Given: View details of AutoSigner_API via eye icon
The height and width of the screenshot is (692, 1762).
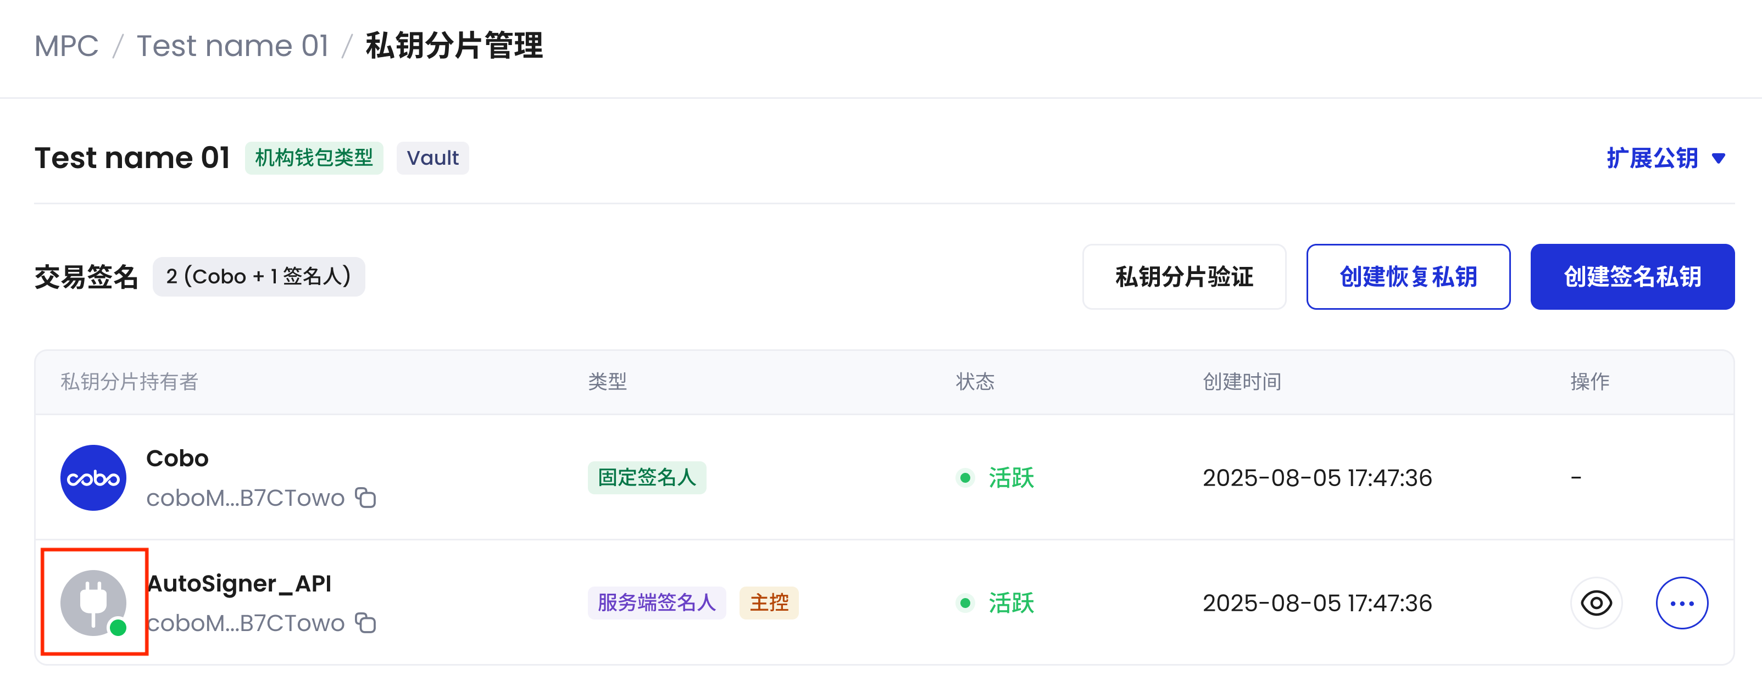Looking at the screenshot, I should click(x=1596, y=602).
